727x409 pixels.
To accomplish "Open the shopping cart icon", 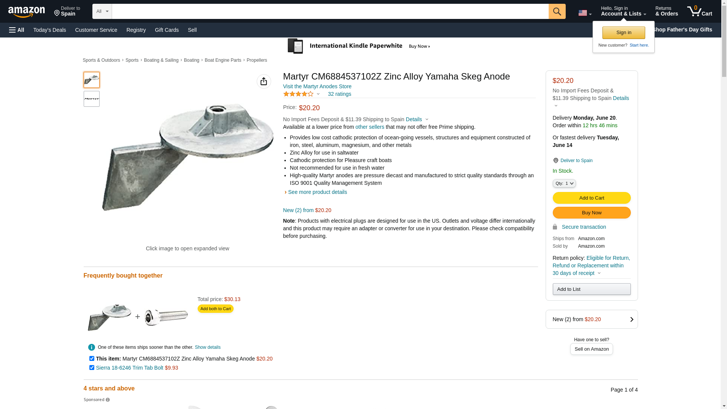I will tap(699, 11).
